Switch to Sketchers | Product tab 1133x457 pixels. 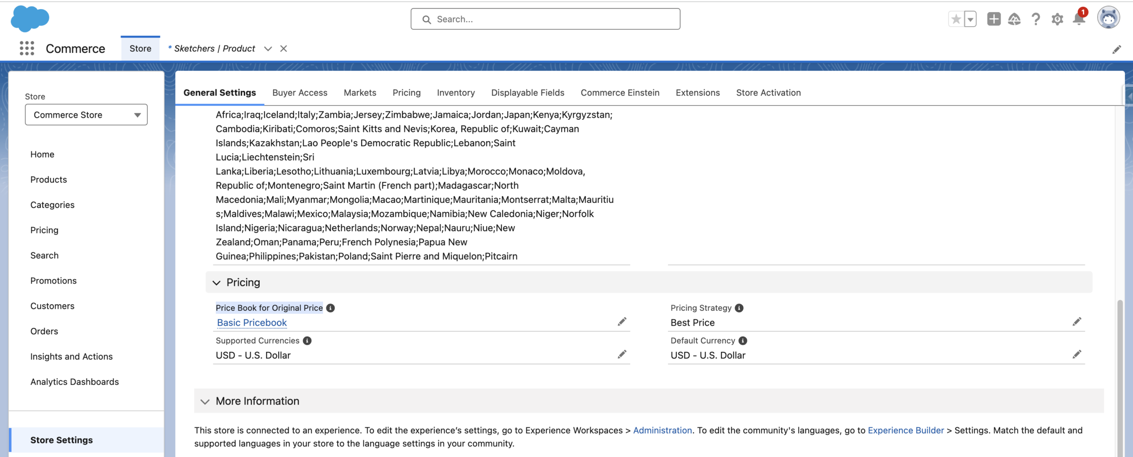[211, 48]
